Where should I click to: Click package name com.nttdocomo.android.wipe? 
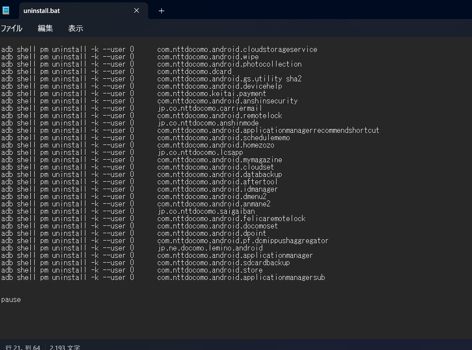(208, 57)
